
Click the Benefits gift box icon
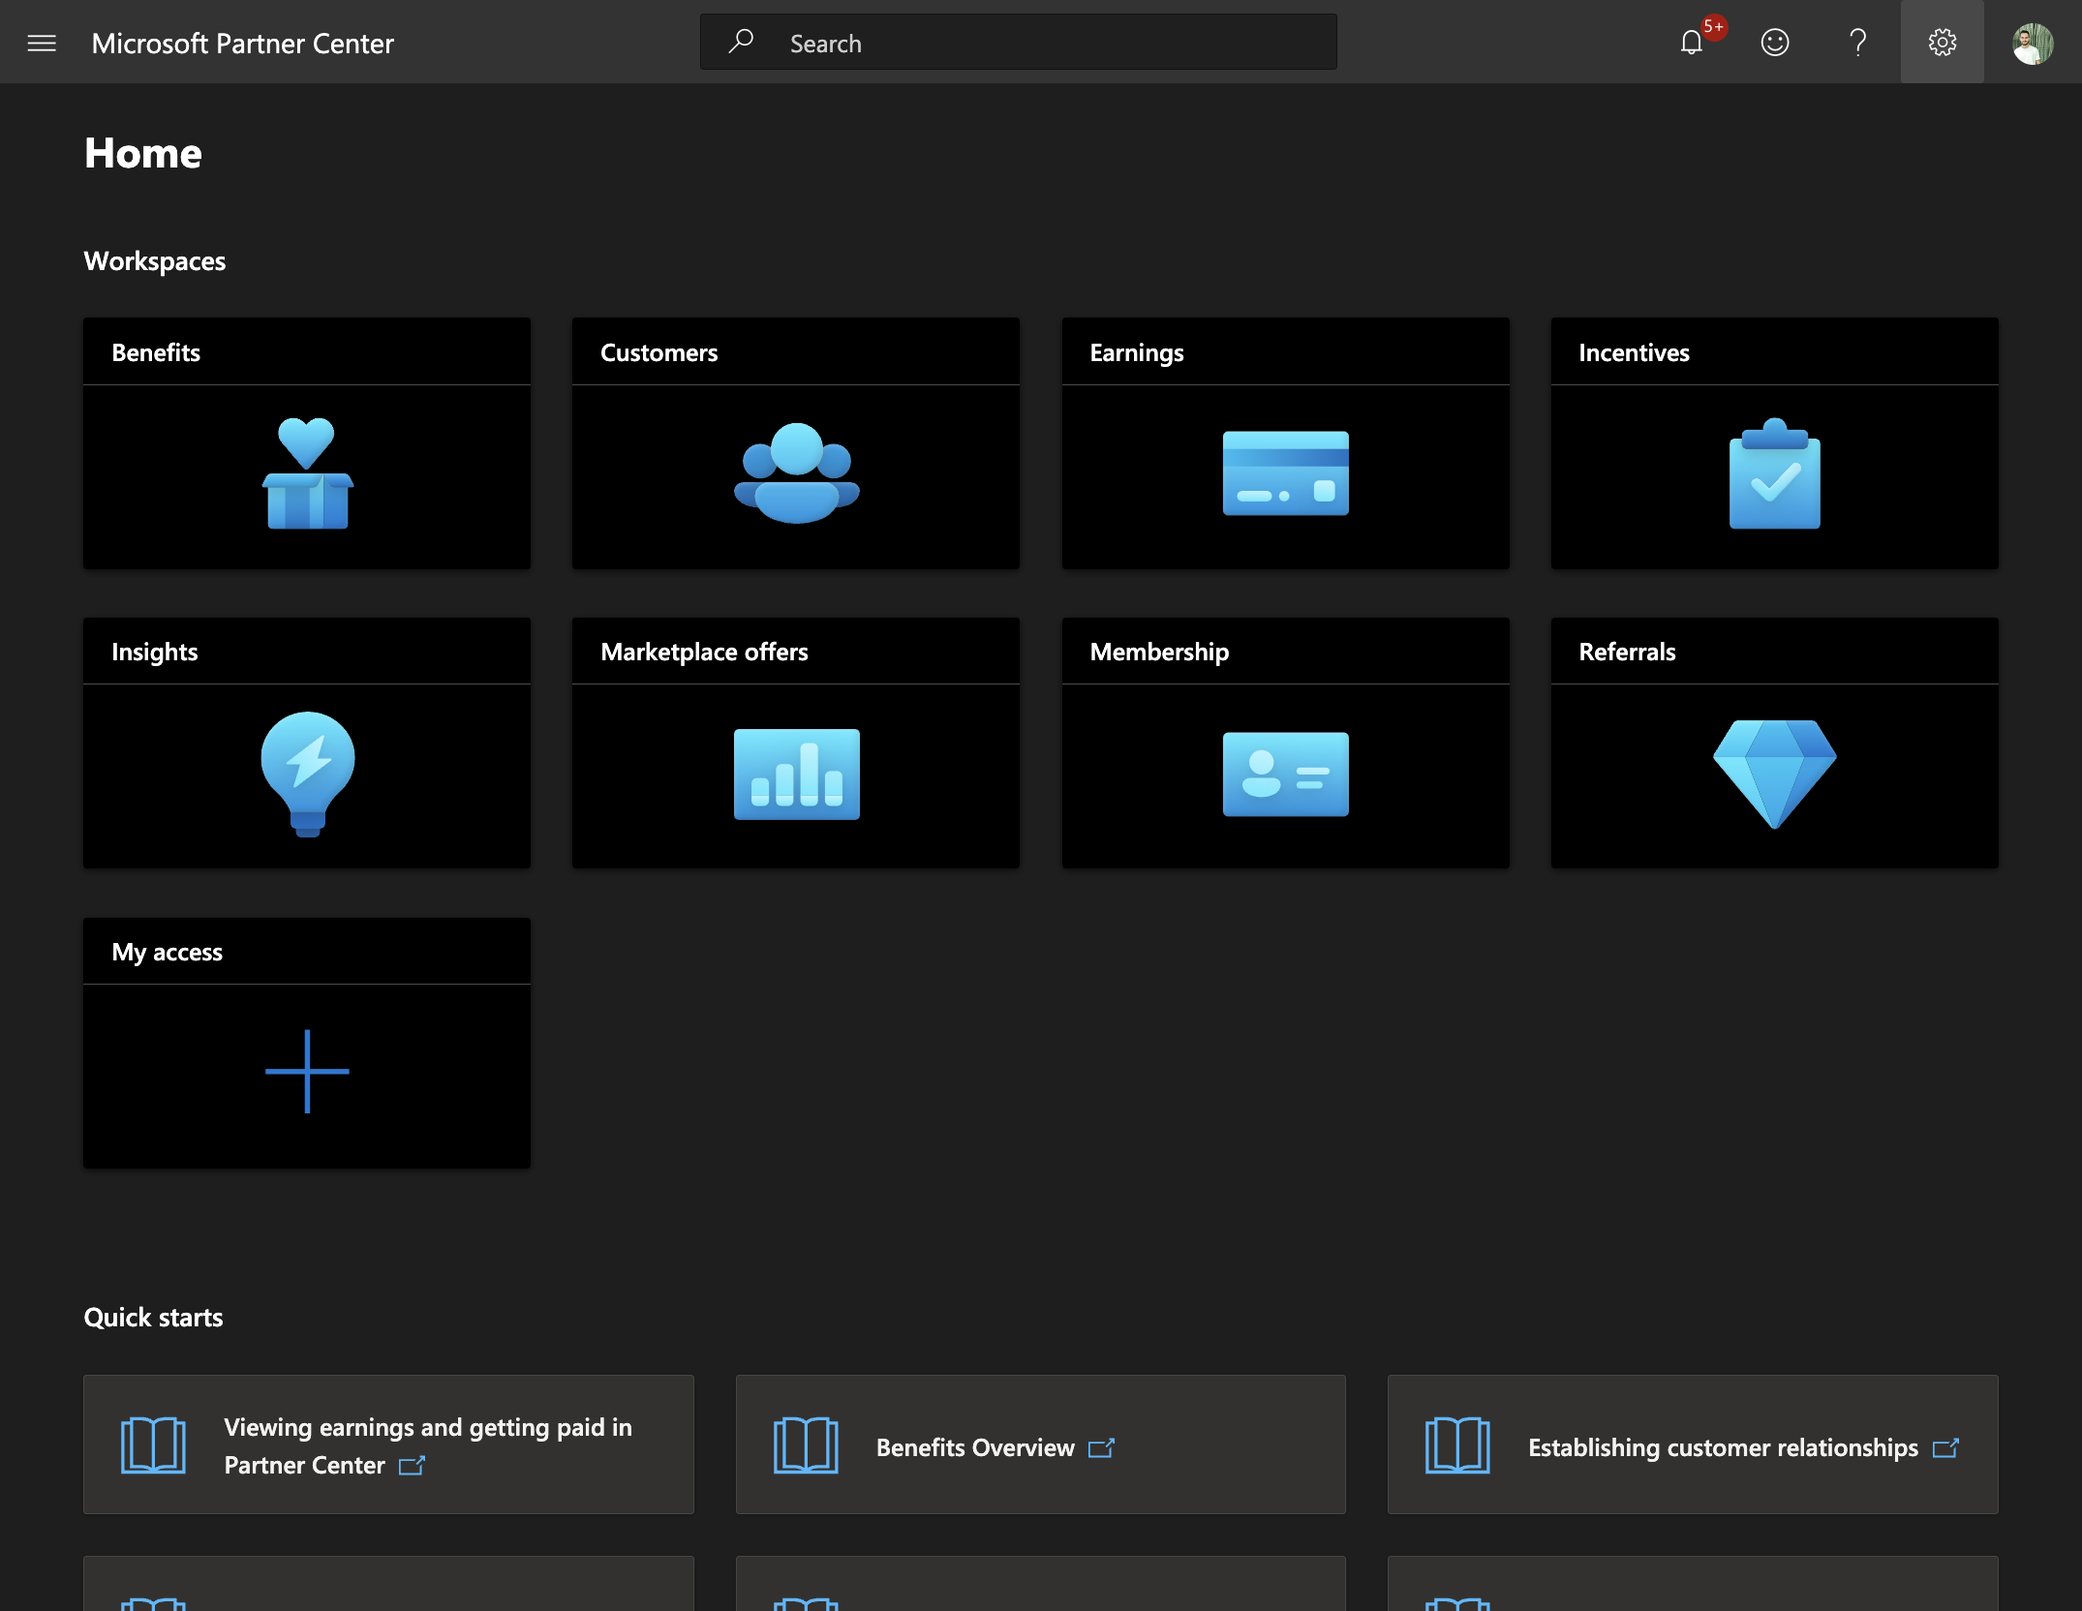pos(307,473)
